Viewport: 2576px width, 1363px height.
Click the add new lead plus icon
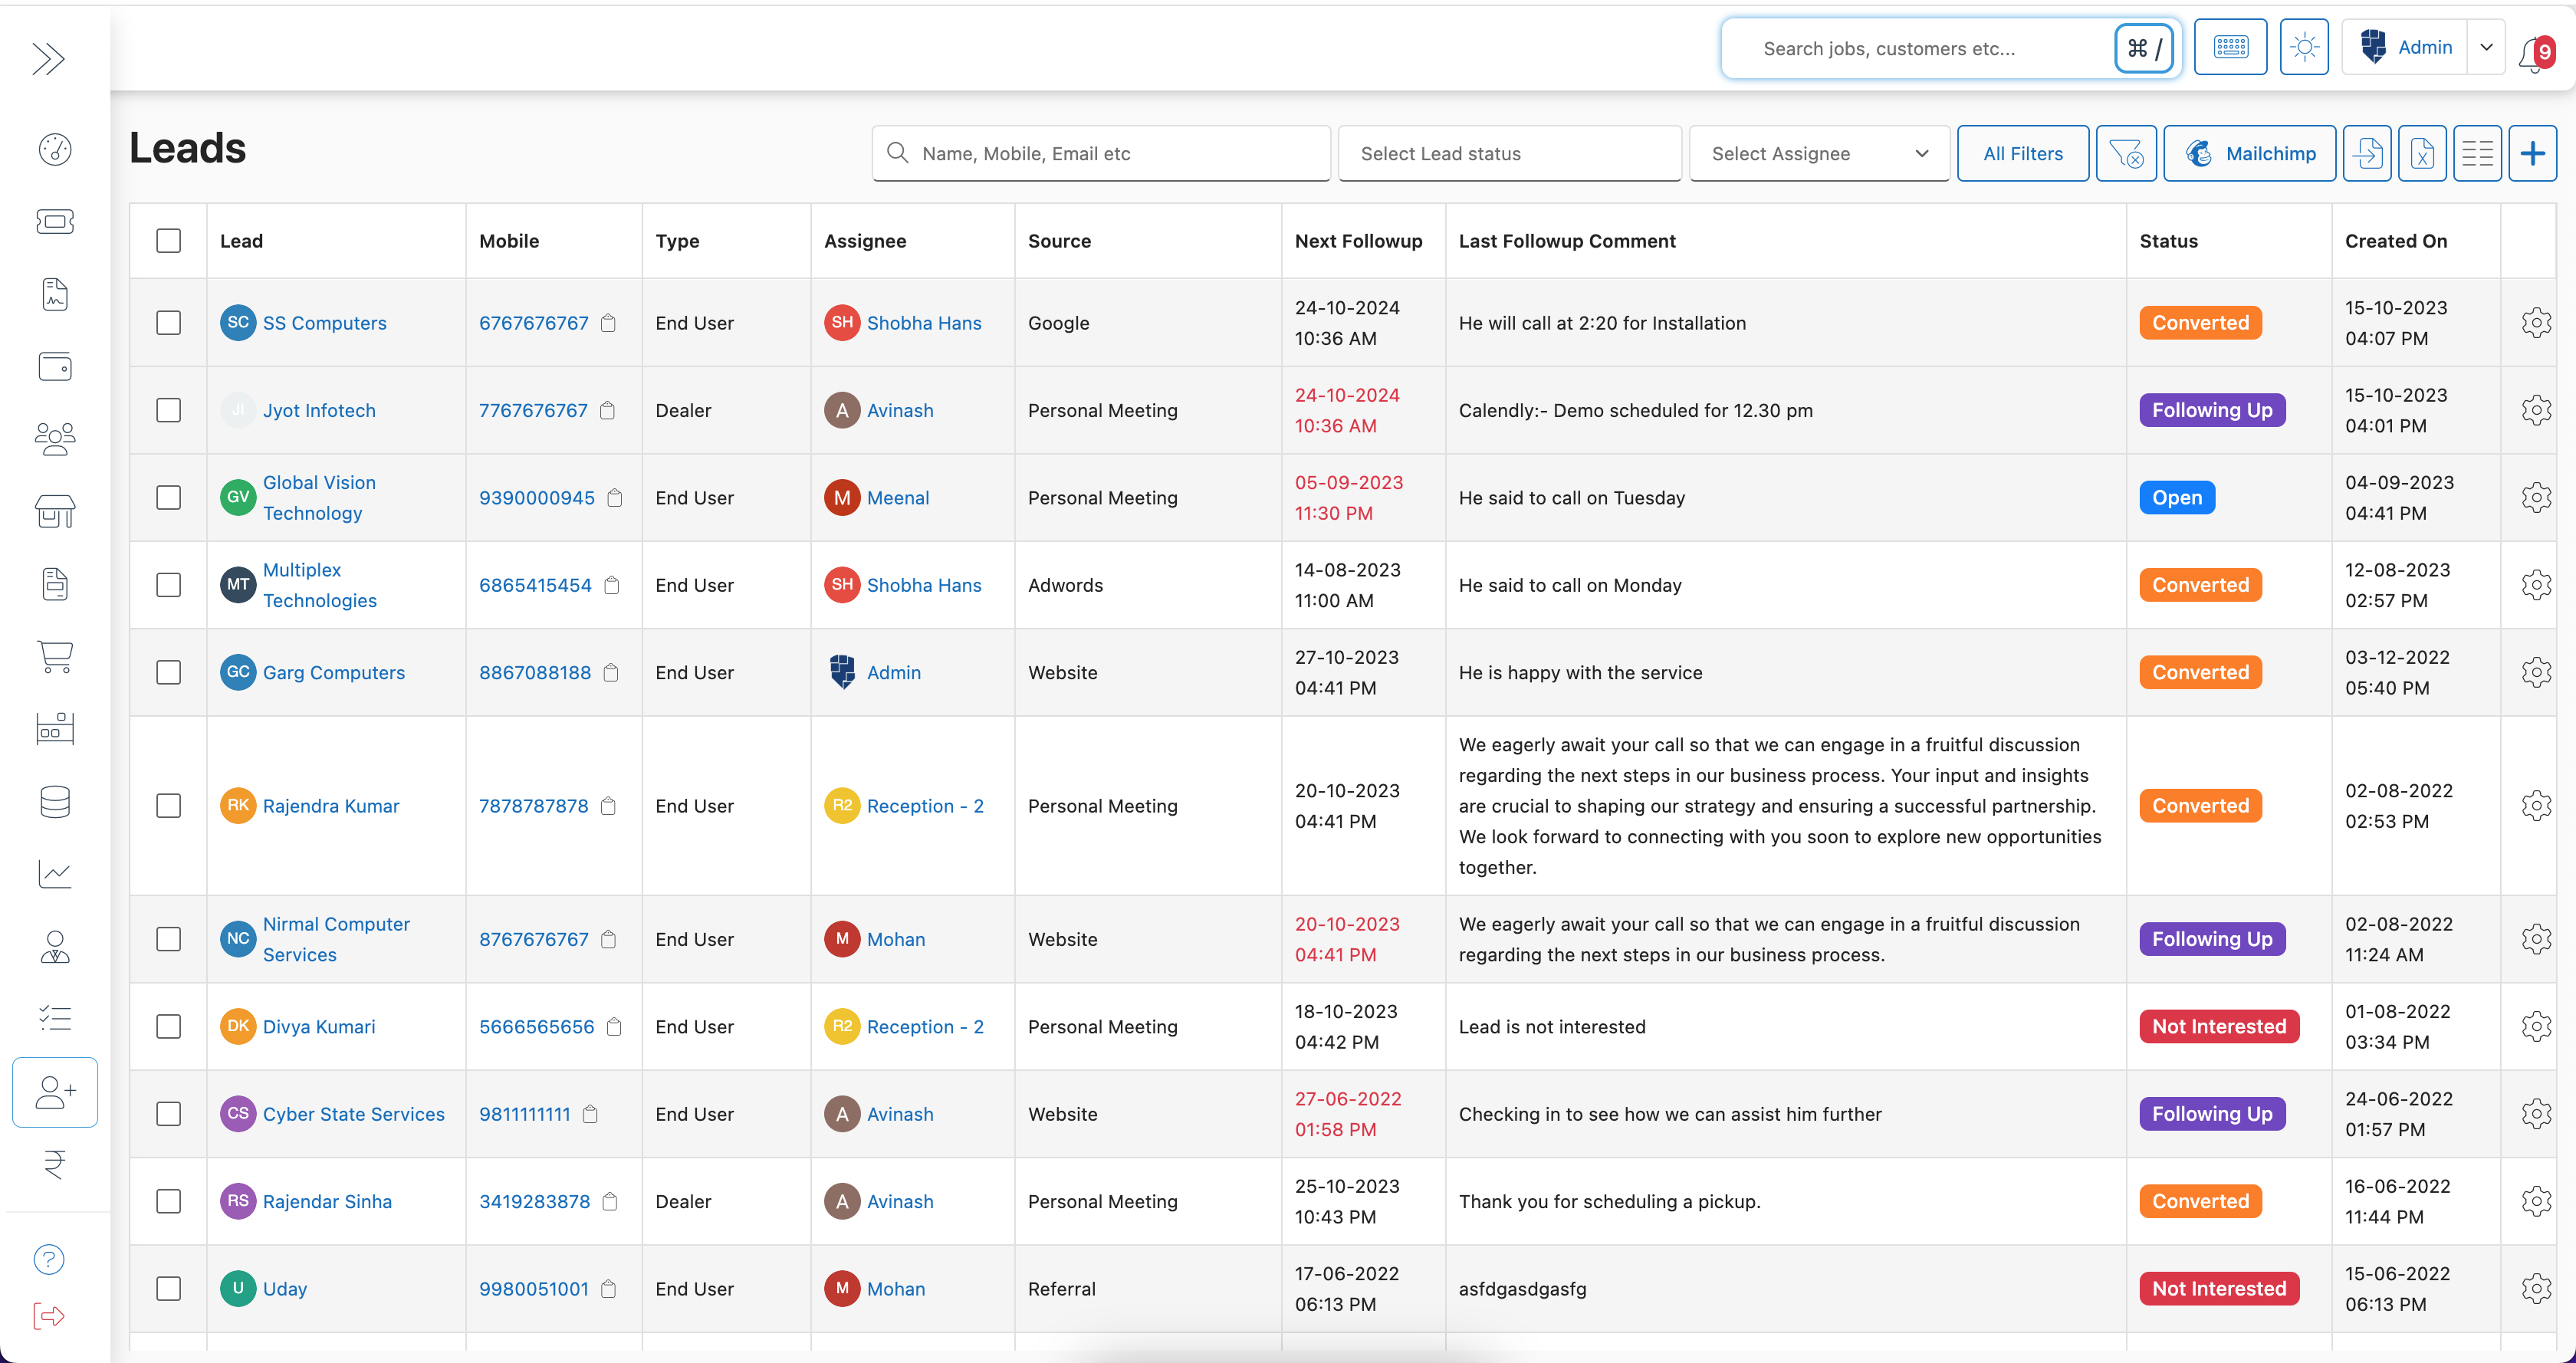(x=2532, y=153)
